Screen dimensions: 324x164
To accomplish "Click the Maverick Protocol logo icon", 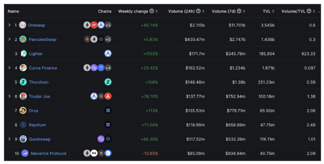I will 25,153.
